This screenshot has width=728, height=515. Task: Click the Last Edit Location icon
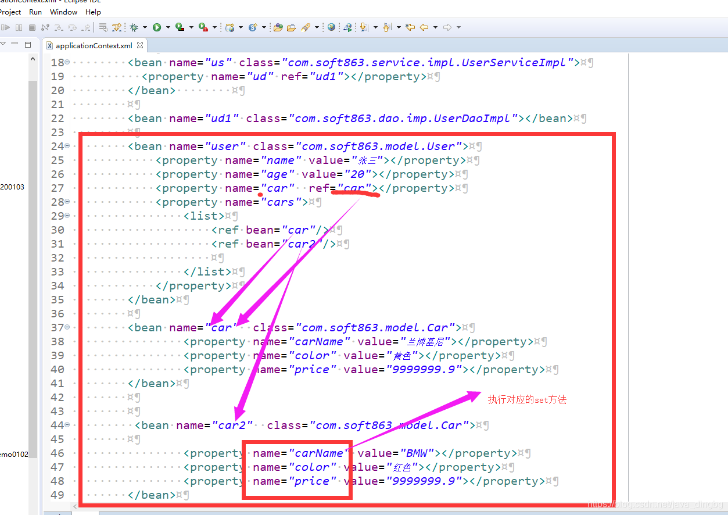click(x=410, y=27)
